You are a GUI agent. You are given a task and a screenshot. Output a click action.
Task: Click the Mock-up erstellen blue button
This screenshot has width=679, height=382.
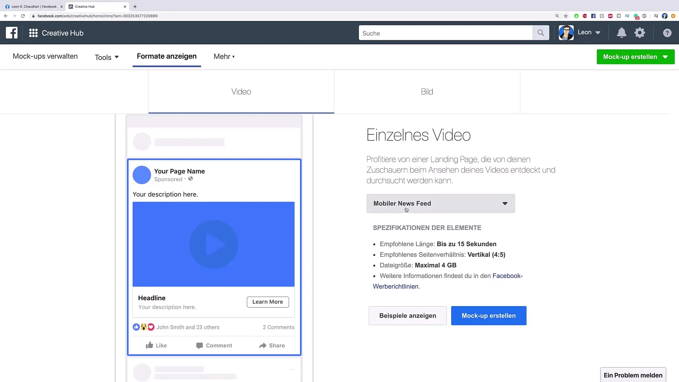tap(489, 316)
